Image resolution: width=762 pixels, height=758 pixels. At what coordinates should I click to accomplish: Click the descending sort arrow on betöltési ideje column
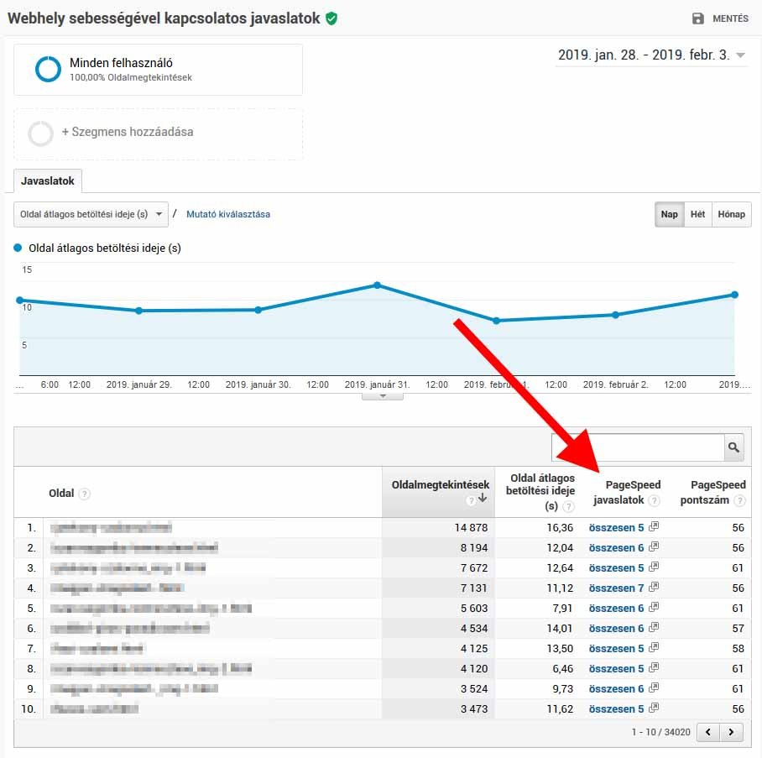pos(483,499)
